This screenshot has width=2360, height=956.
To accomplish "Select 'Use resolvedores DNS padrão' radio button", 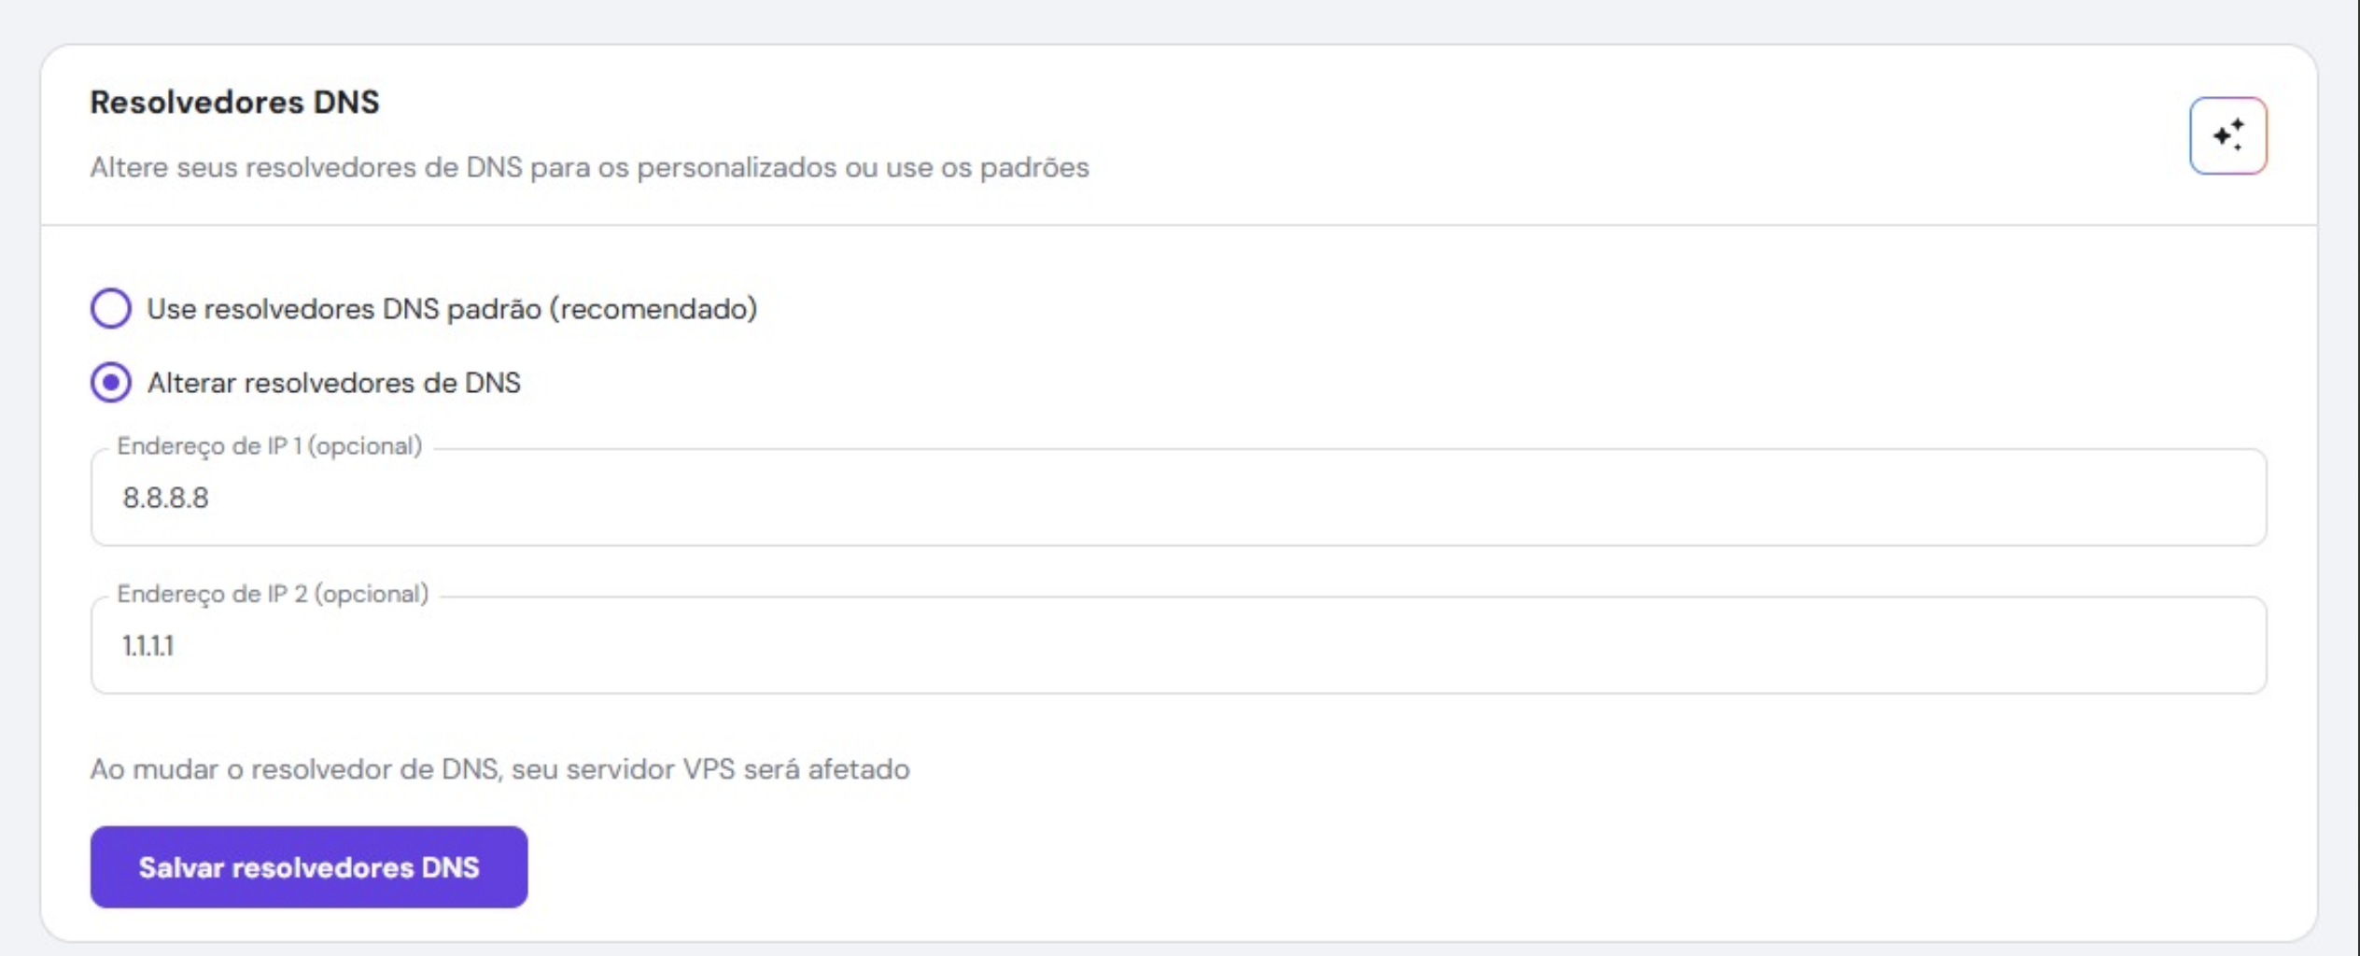I will [111, 308].
